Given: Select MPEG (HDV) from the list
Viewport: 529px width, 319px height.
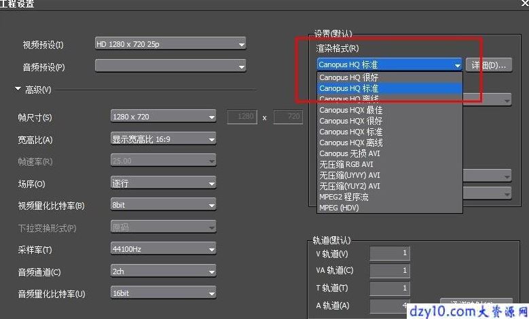Looking at the screenshot, I should pyautogui.click(x=389, y=208).
